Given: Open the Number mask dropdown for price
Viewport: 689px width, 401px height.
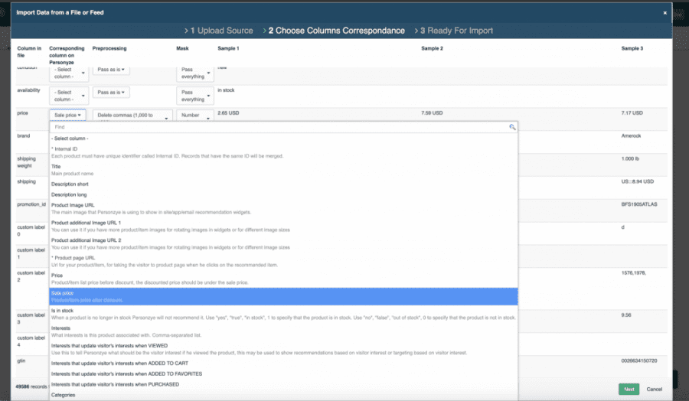Looking at the screenshot, I should click(x=192, y=115).
